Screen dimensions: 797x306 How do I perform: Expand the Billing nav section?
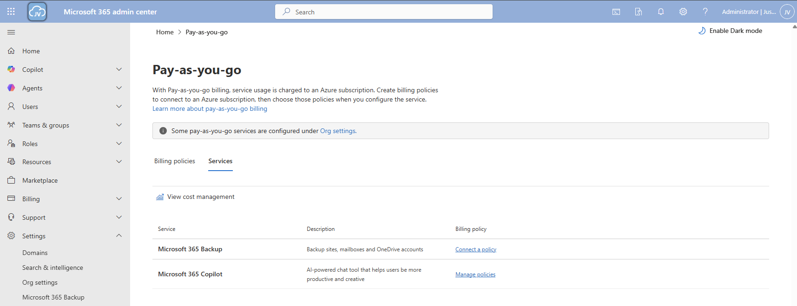click(119, 199)
